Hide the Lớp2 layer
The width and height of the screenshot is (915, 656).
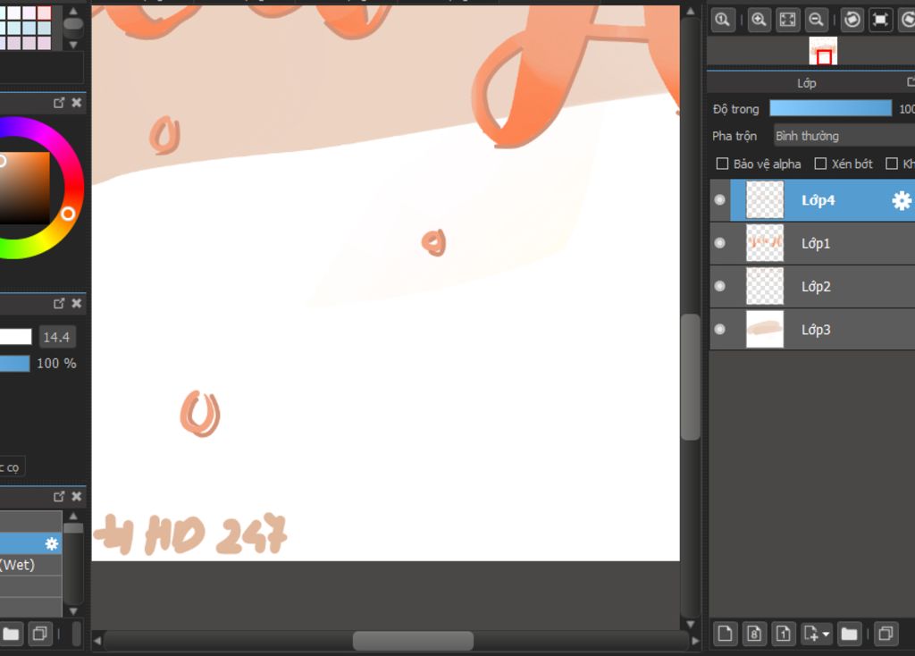(719, 286)
